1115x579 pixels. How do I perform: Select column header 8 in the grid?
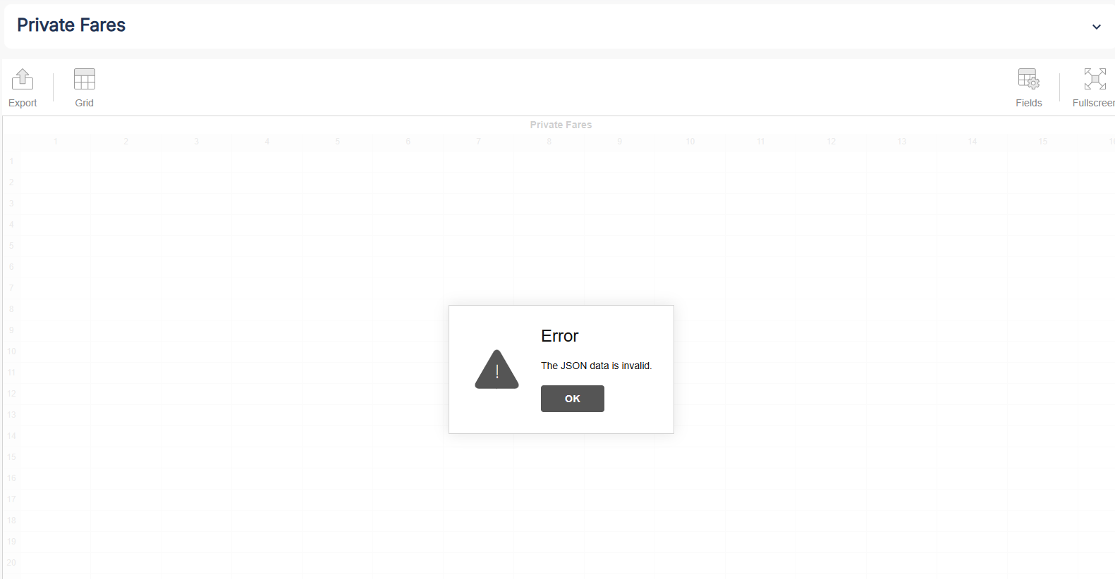(x=549, y=142)
